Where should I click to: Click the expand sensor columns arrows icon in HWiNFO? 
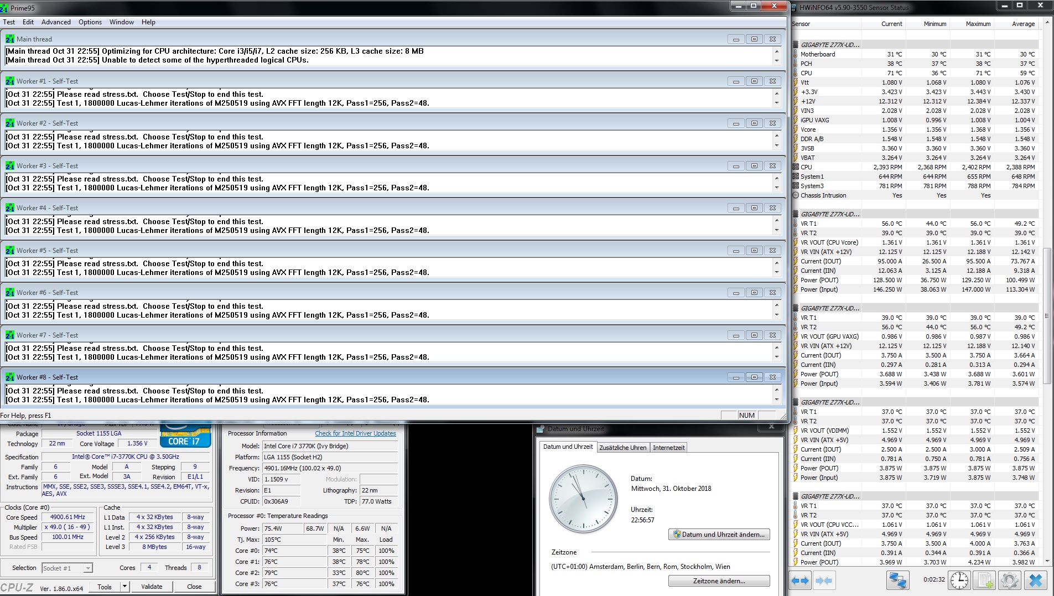(x=800, y=581)
